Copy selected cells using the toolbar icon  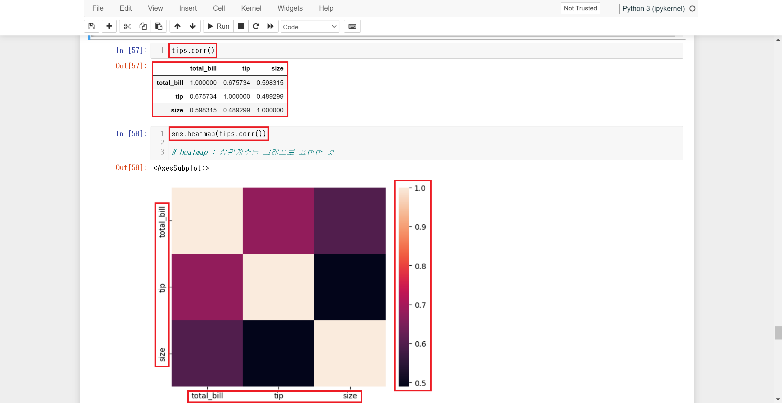point(143,26)
